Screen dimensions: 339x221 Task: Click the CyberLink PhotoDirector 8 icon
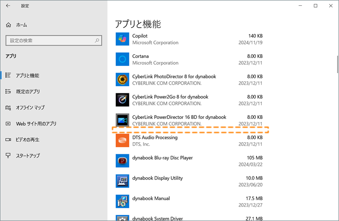click(122, 80)
